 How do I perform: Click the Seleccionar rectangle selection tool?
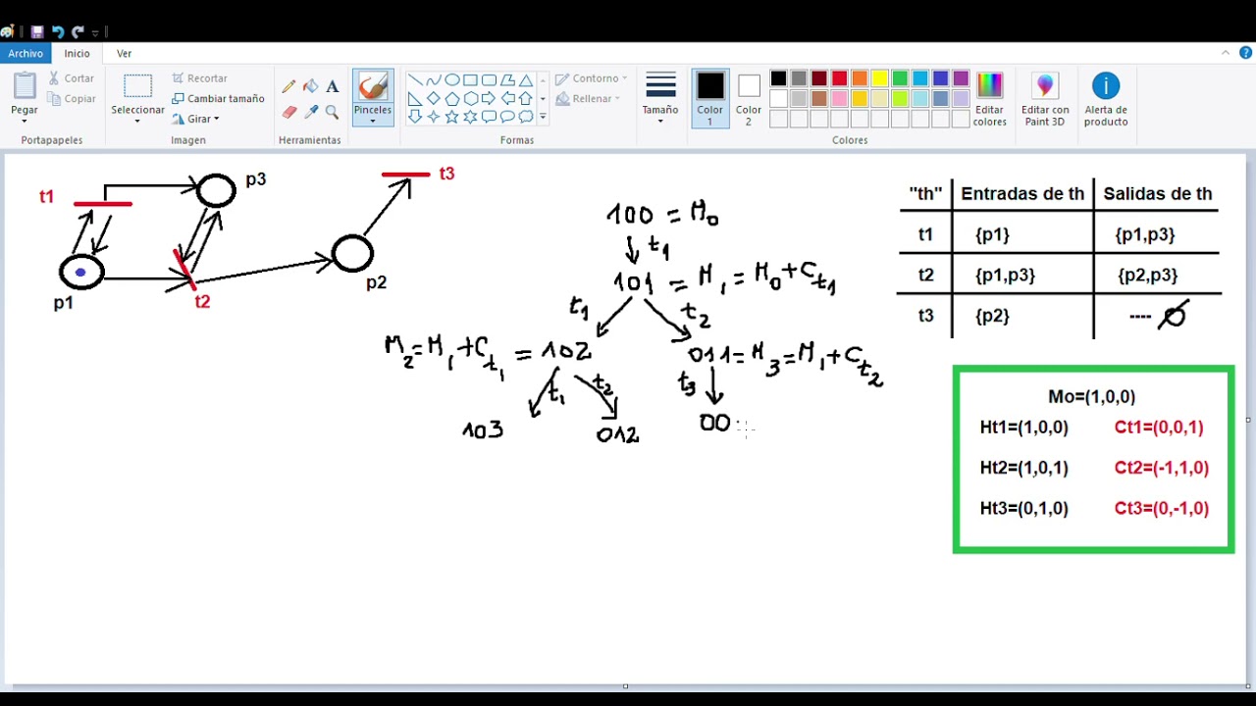(x=137, y=87)
